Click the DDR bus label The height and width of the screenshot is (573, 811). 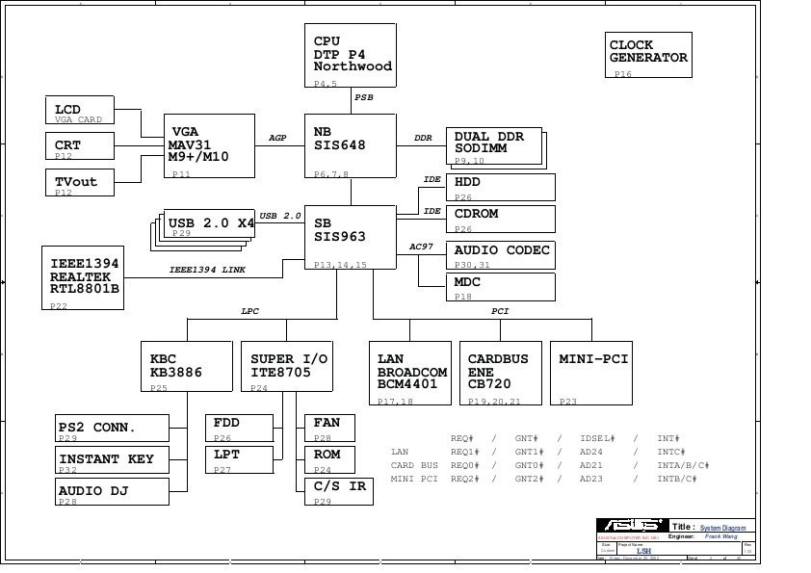423,138
